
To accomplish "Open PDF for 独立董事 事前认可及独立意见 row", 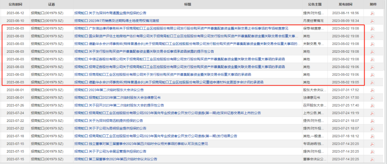I will click(372, 144).
